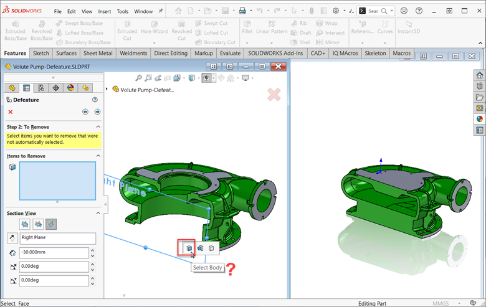Viewport: 486px width, 307px height.
Task: Open the FeatureManager design tree tab
Action: [12, 88]
